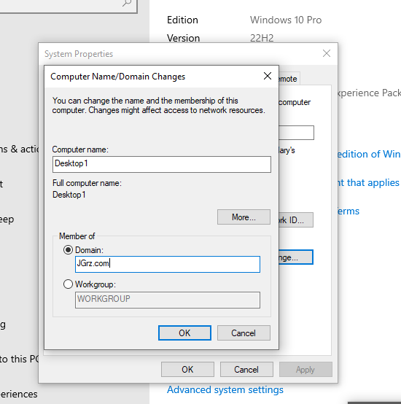Image resolution: width=401 pixels, height=404 pixels.
Task: Click the Edition label in Settings
Action: [x=182, y=20]
